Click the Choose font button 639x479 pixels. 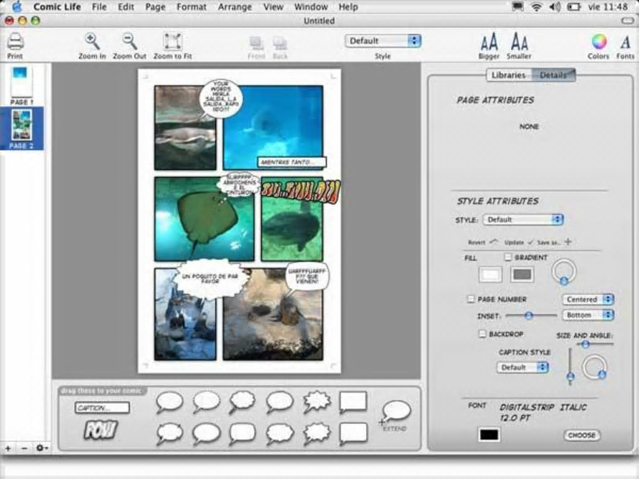(581, 435)
